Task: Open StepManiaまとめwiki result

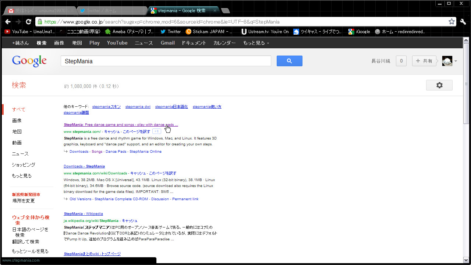Action: point(92,254)
